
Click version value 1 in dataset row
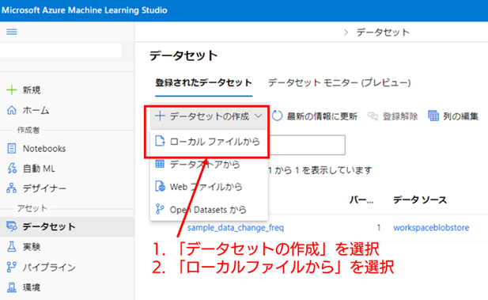[379, 228]
